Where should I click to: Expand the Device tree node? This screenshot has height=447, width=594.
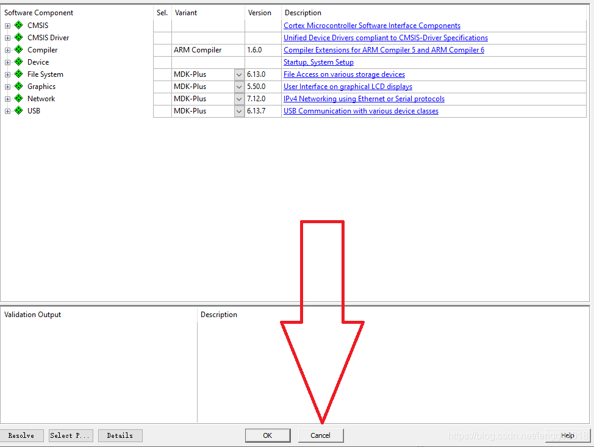[x=7, y=62]
